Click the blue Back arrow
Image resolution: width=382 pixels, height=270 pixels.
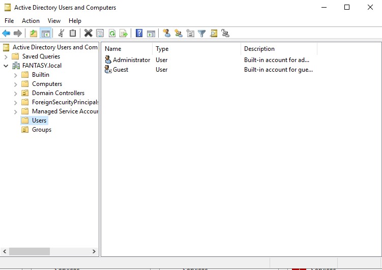[6, 33]
